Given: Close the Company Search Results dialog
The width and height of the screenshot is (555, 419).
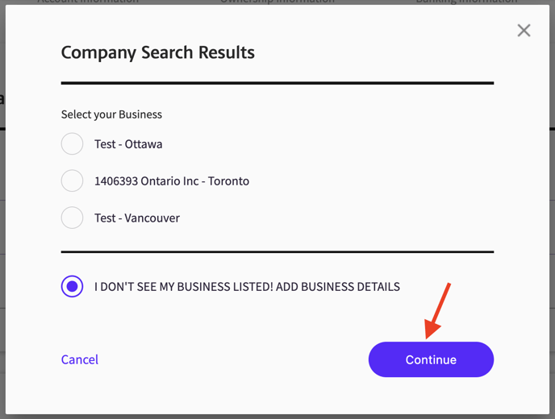Looking at the screenshot, I should click(524, 31).
